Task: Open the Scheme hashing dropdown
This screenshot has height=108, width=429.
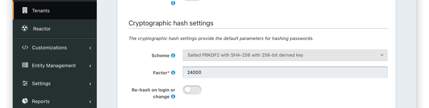Action: coord(285,55)
